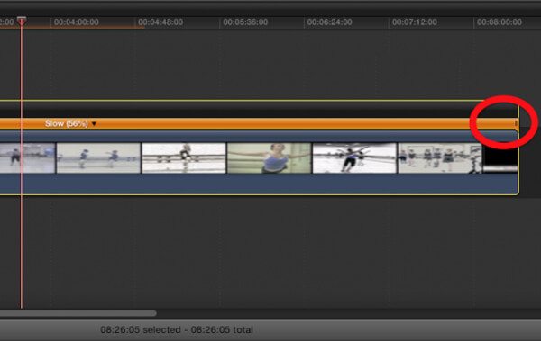Click the orange Slow (56%) retime bar label
This screenshot has height=341, width=541.
[x=66, y=123]
